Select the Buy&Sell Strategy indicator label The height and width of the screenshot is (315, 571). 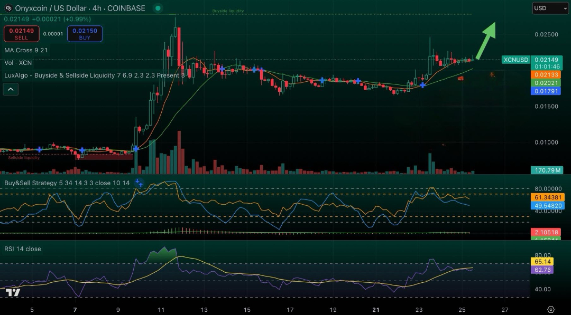(x=67, y=183)
